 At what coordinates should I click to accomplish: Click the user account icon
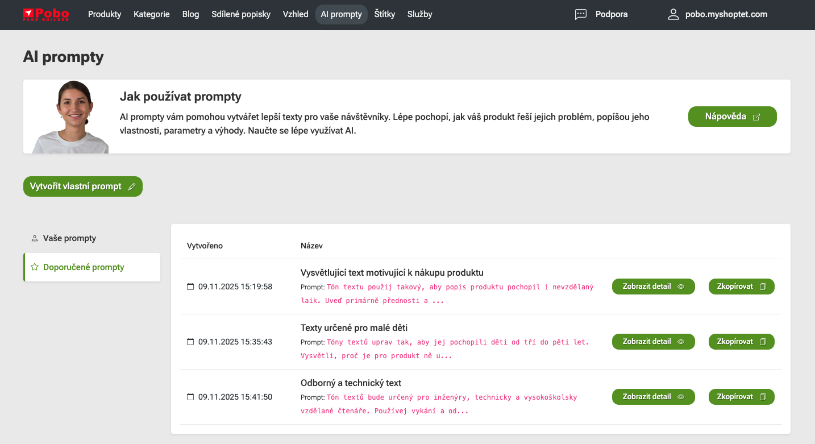[673, 14]
